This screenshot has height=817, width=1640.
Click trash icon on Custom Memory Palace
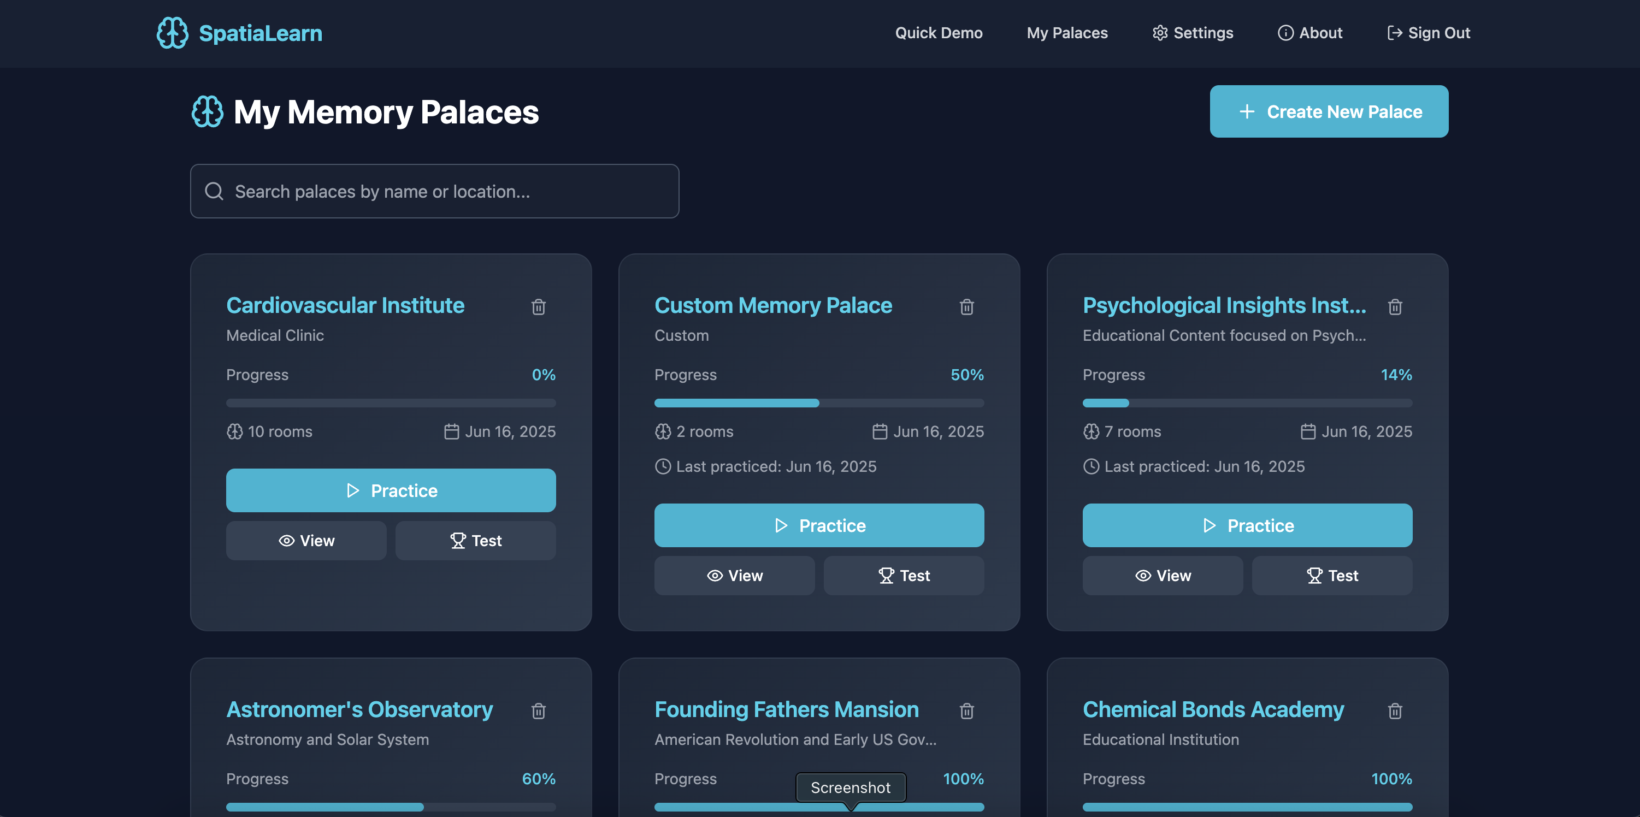[x=966, y=307]
